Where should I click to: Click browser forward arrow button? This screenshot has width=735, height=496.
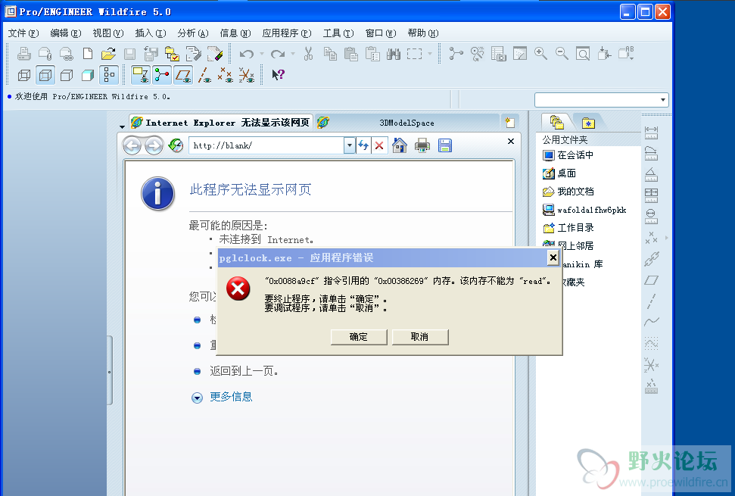point(154,146)
